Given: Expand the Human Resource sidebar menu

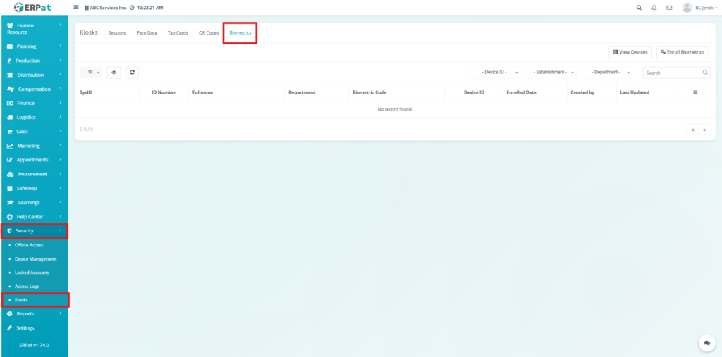Looking at the screenshot, I should [34, 28].
